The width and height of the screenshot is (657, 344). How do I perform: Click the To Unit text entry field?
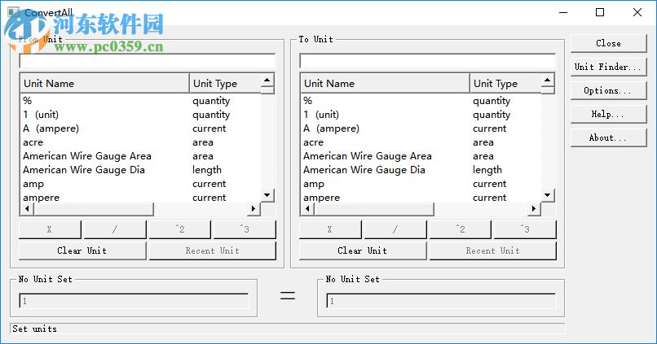coord(427,61)
